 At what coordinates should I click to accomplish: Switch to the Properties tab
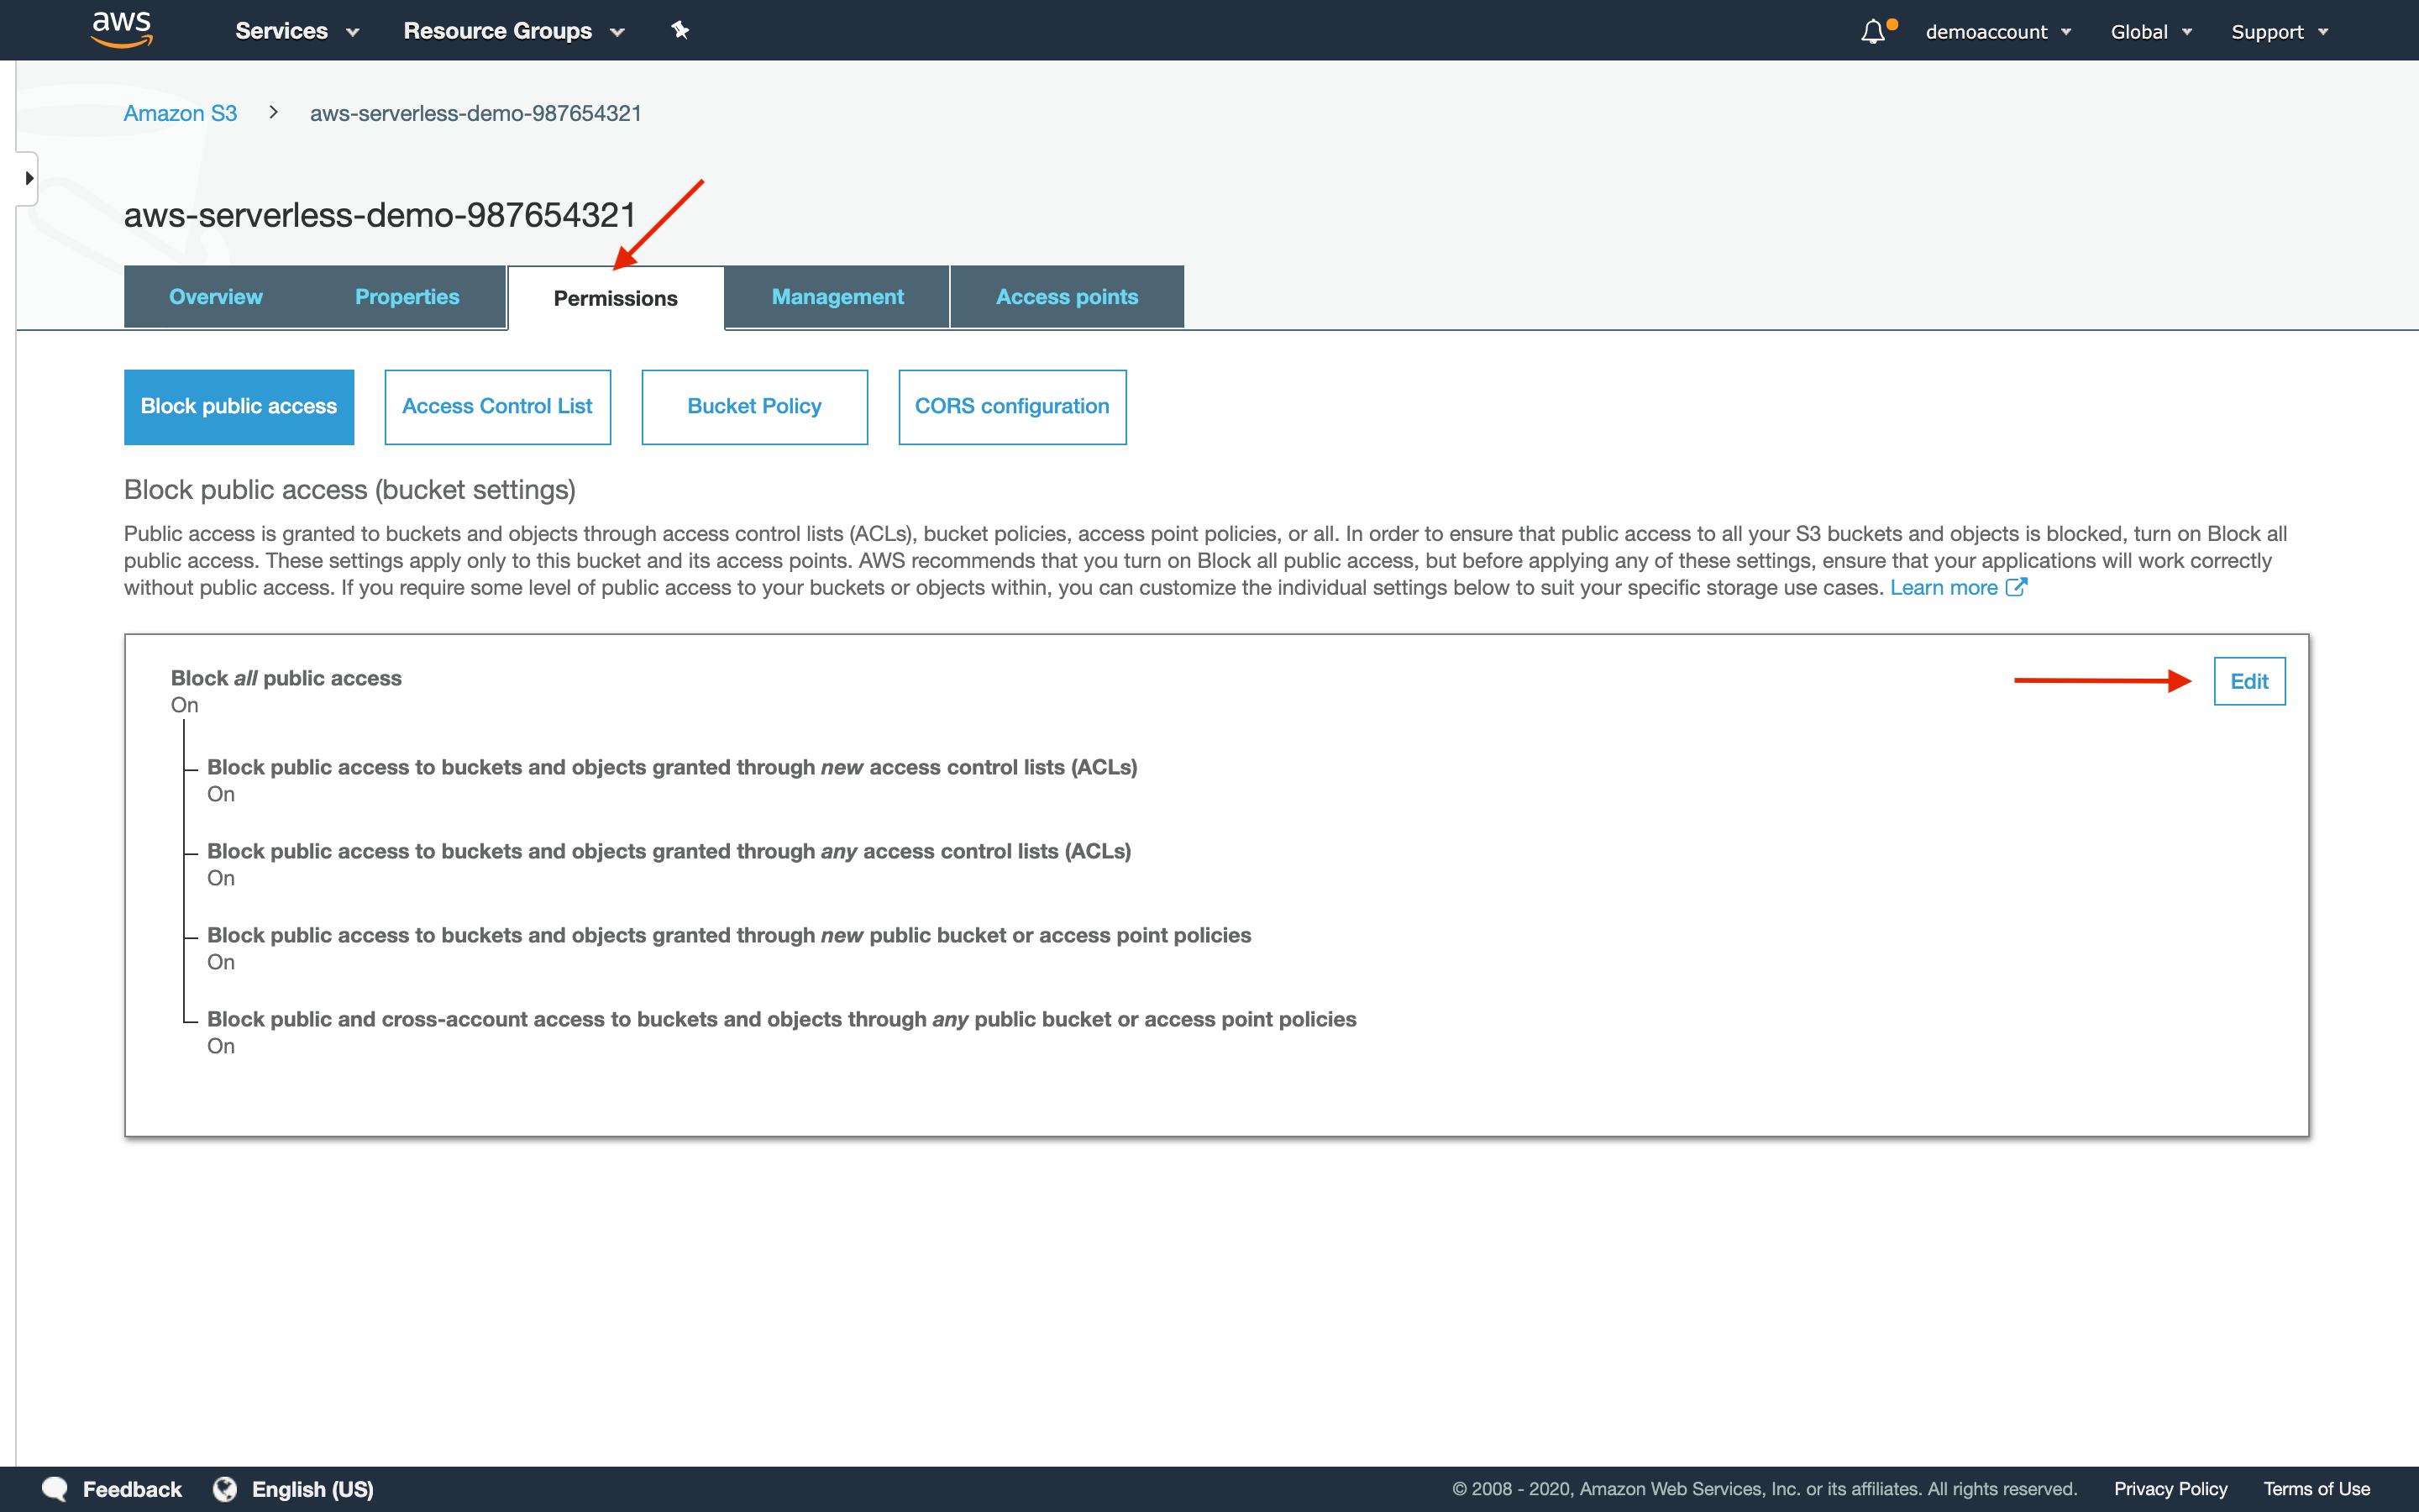click(406, 294)
